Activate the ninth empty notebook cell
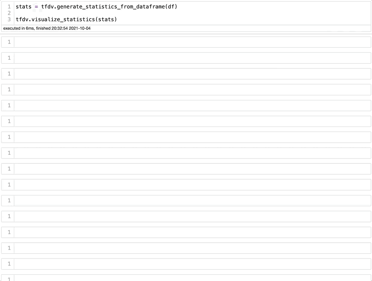Viewport: 372px width, 281px height. coord(192,169)
